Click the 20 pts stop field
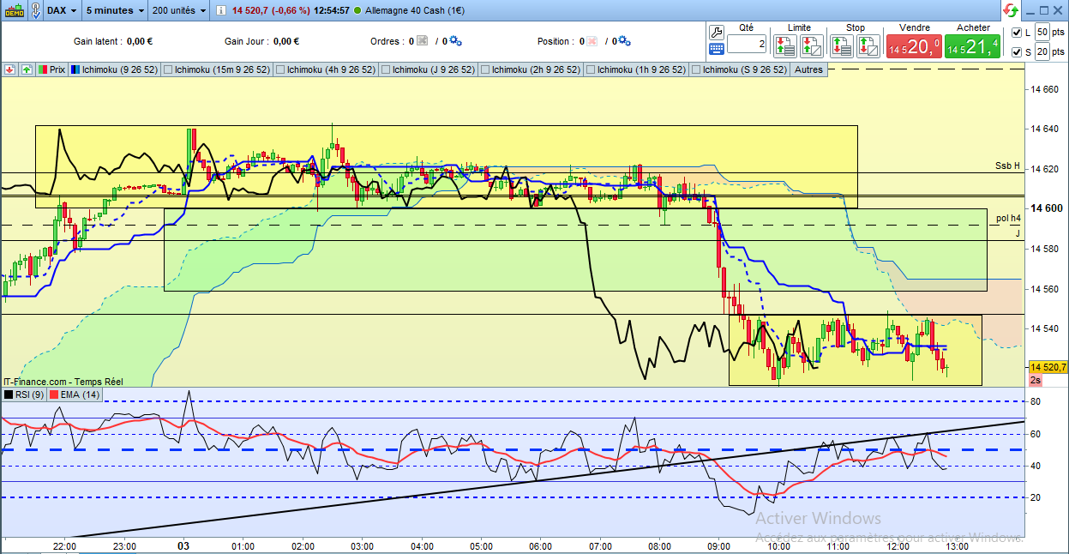Viewport: 1069px width, 554px height. pyautogui.click(x=1042, y=52)
